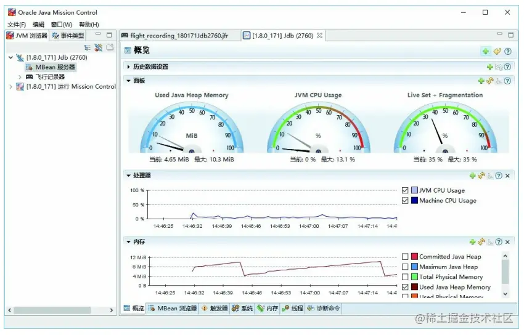Close the 处理器 chart section

[x=507, y=176]
